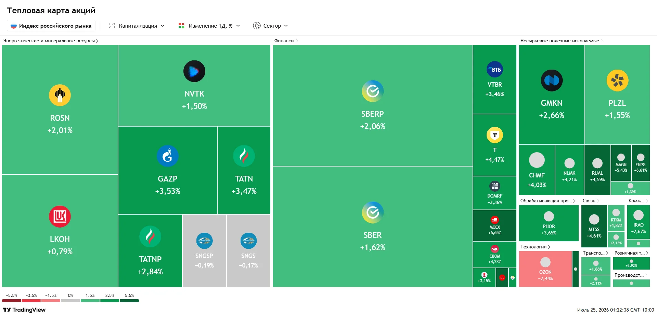The width and height of the screenshot is (657, 317).
Task: Click the +1,66% transport tile value
Action: (x=596, y=269)
